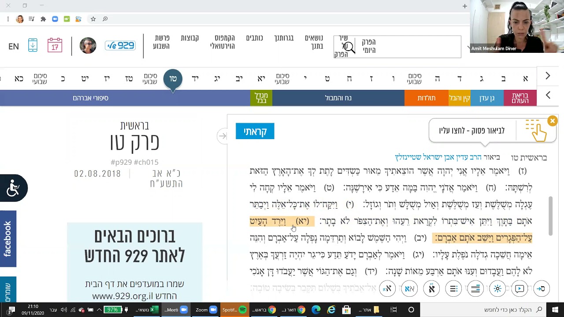The height and width of the screenshot is (317, 564).
Task: Click the הפרק היומי link
Action: 368,46
